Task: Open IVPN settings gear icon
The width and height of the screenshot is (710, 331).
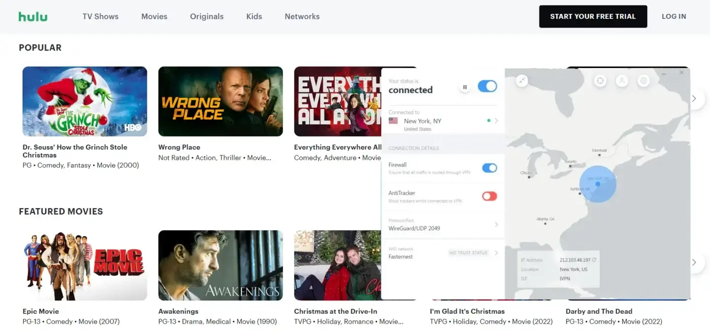Action: tap(644, 80)
